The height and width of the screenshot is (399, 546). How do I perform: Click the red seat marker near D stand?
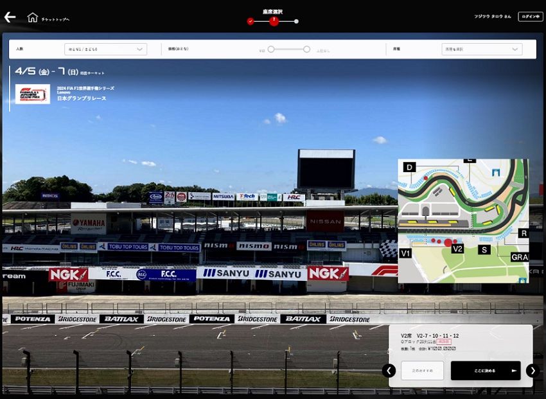click(x=425, y=178)
